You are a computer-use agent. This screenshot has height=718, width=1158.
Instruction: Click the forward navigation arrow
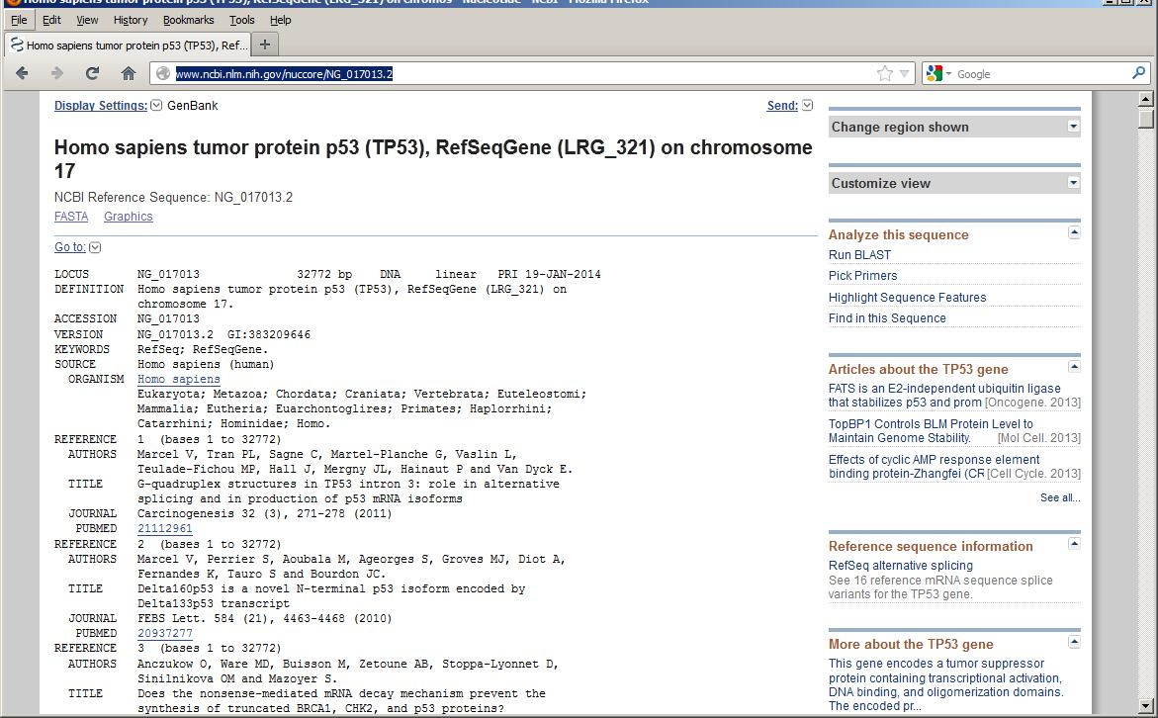click(57, 73)
